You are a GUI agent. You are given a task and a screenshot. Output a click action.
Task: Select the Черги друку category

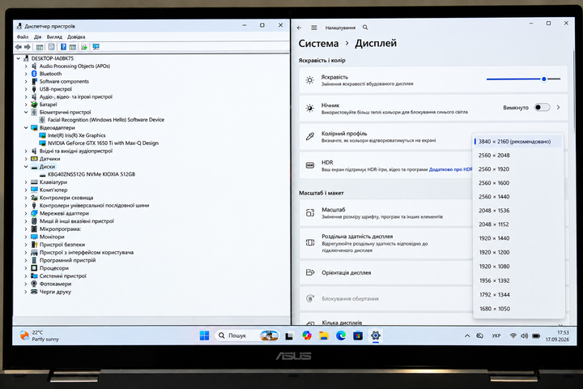coord(55,292)
